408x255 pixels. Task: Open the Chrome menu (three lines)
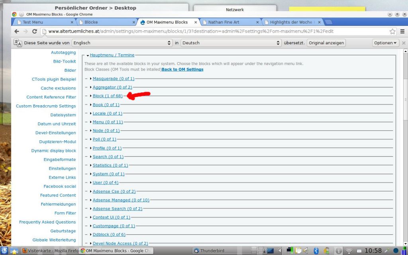(402, 31)
